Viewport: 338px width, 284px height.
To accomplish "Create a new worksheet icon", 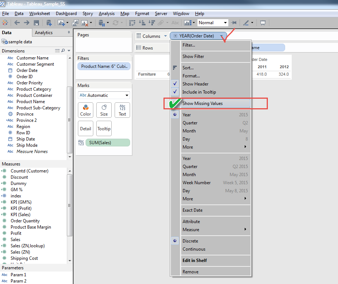I will pyautogui.click(x=61, y=23).
